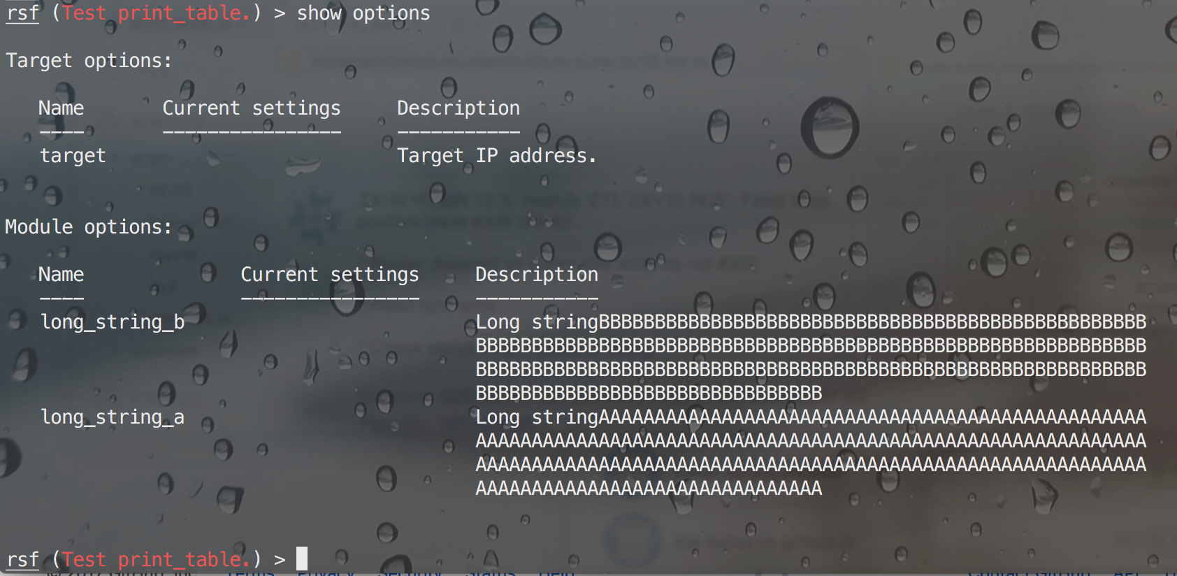Click the 'Long stringAAAA' description first line
The width and height of the screenshot is (1177, 576).
click(x=811, y=417)
